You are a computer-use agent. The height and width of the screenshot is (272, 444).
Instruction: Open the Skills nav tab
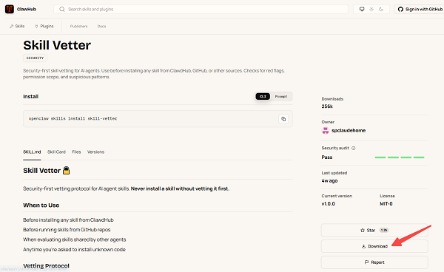point(17,26)
